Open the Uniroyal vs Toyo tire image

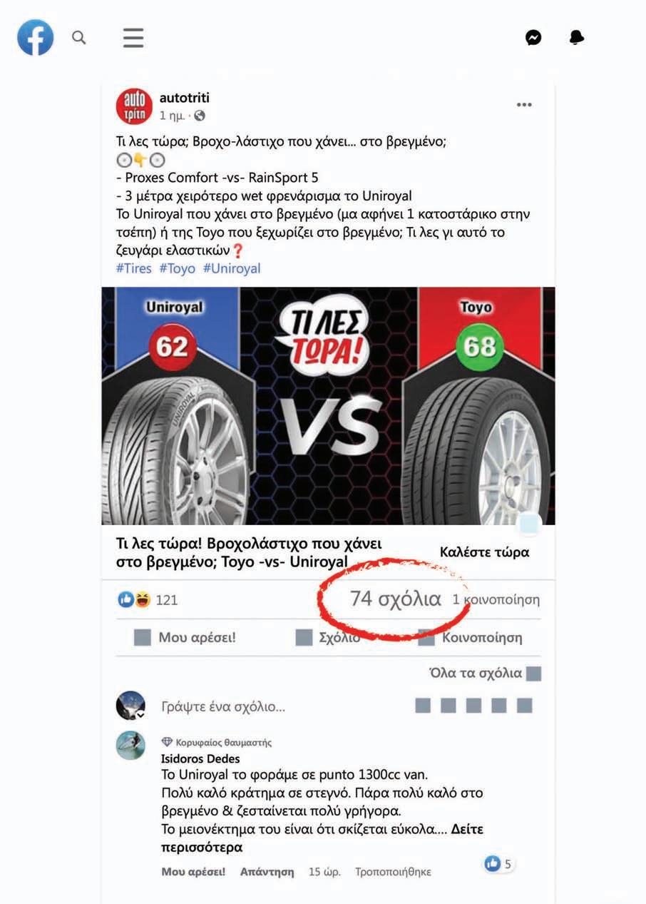pyautogui.click(x=328, y=406)
